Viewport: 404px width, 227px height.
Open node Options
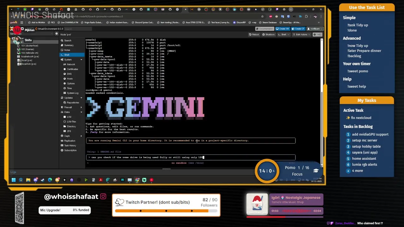pyautogui.click(x=71, y=84)
